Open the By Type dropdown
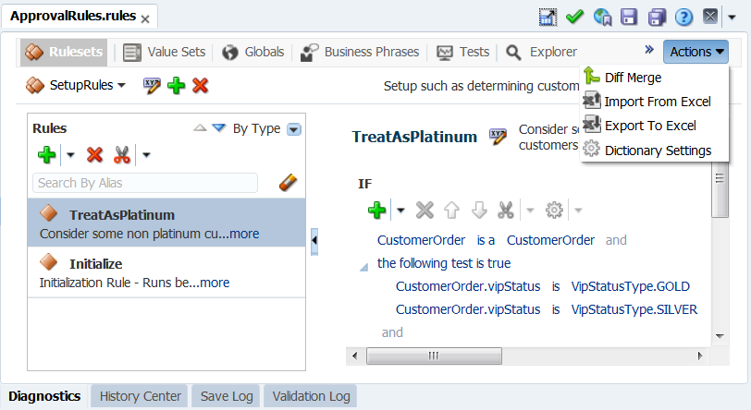Screen dimensions: 751x410 click(293, 129)
